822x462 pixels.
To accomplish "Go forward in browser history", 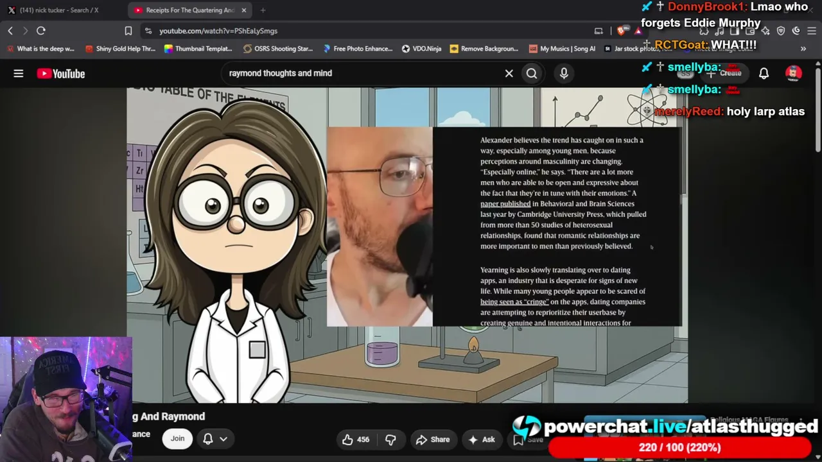I will point(25,31).
